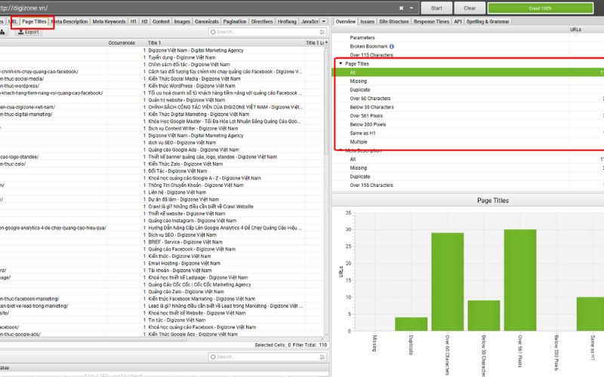Screen dimensions: 604x377
Task: Open the API tab
Action: tap(458, 22)
